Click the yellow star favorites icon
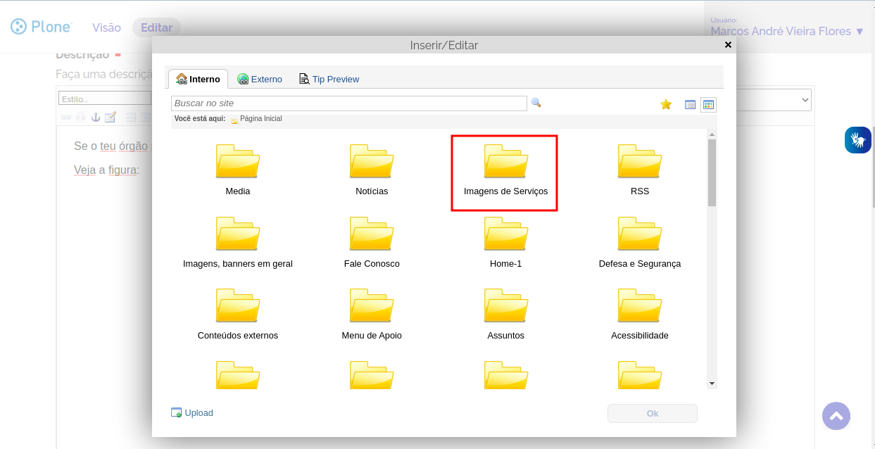The width and height of the screenshot is (875, 449). coord(666,105)
